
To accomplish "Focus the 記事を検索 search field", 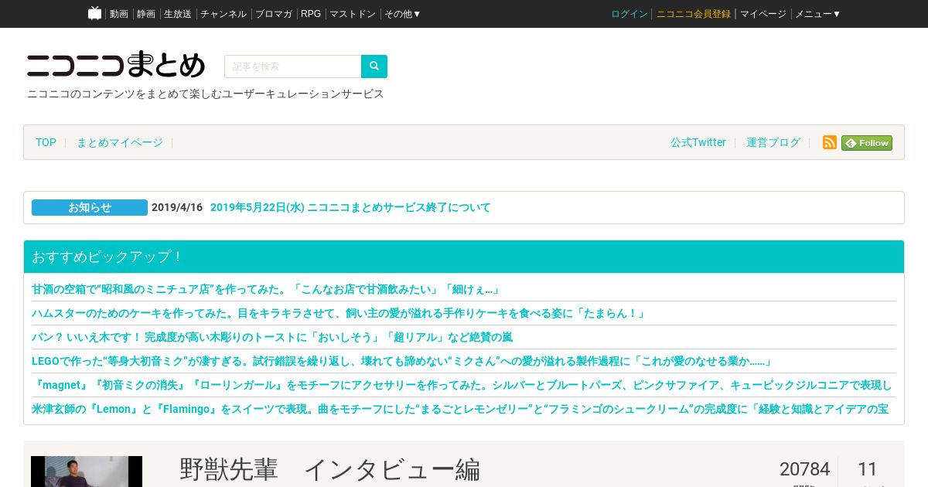I will pyautogui.click(x=293, y=66).
